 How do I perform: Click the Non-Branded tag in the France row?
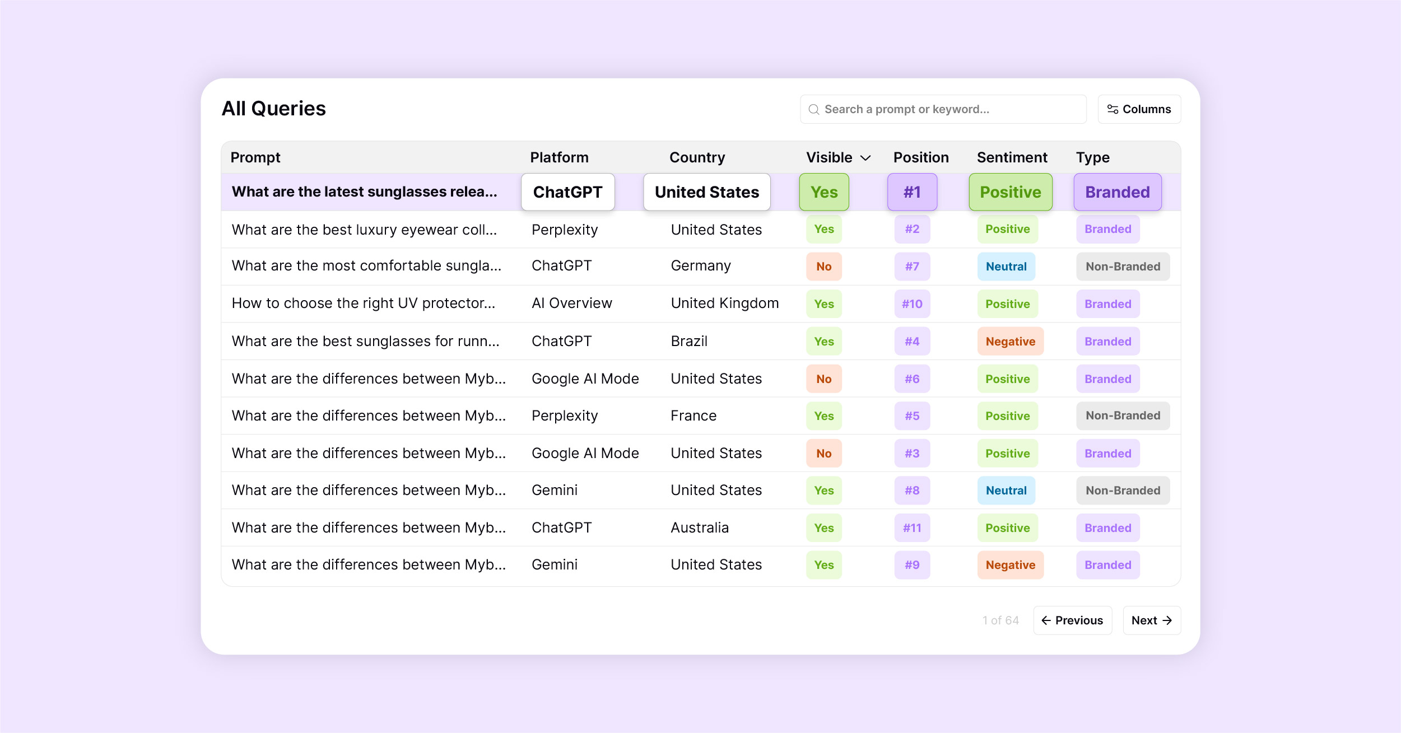pyautogui.click(x=1123, y=415)
